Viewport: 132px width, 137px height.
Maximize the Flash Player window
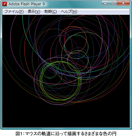(113, 3)
